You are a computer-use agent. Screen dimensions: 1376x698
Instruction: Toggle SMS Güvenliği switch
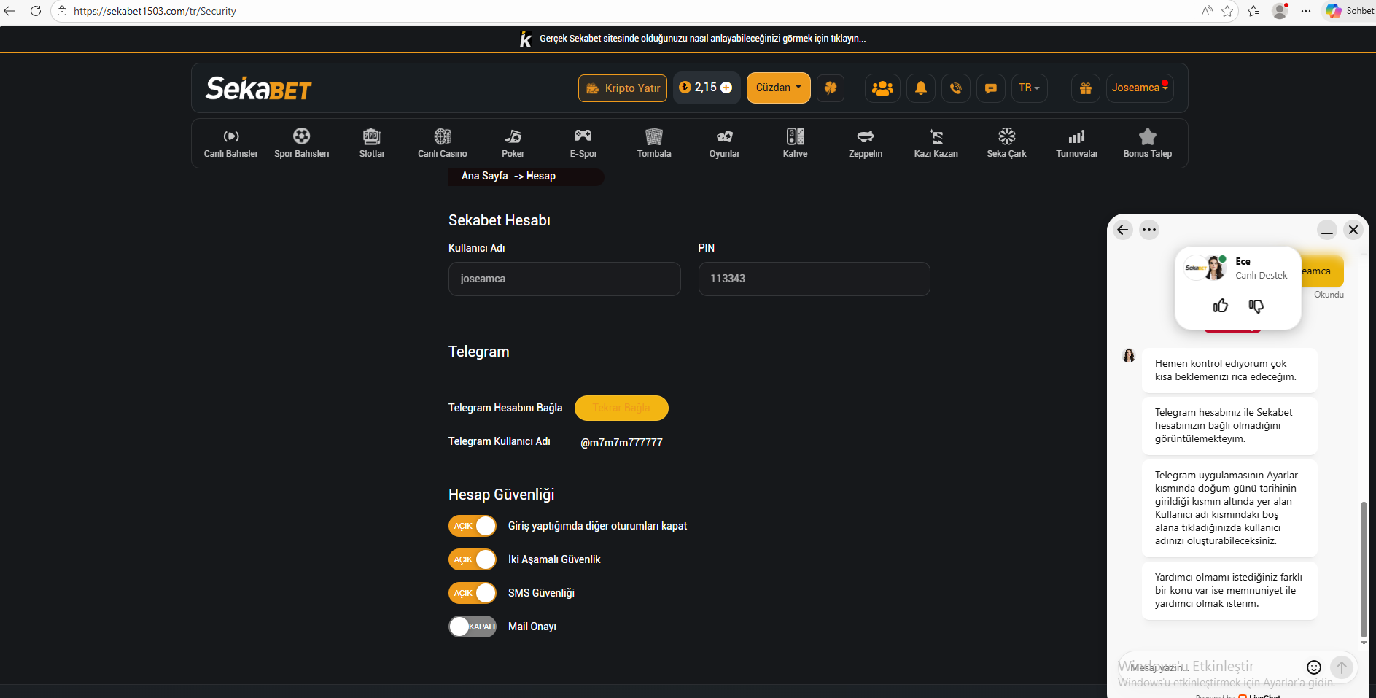click(473, 593)
